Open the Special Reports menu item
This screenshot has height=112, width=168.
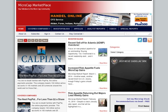click(129, 29)
